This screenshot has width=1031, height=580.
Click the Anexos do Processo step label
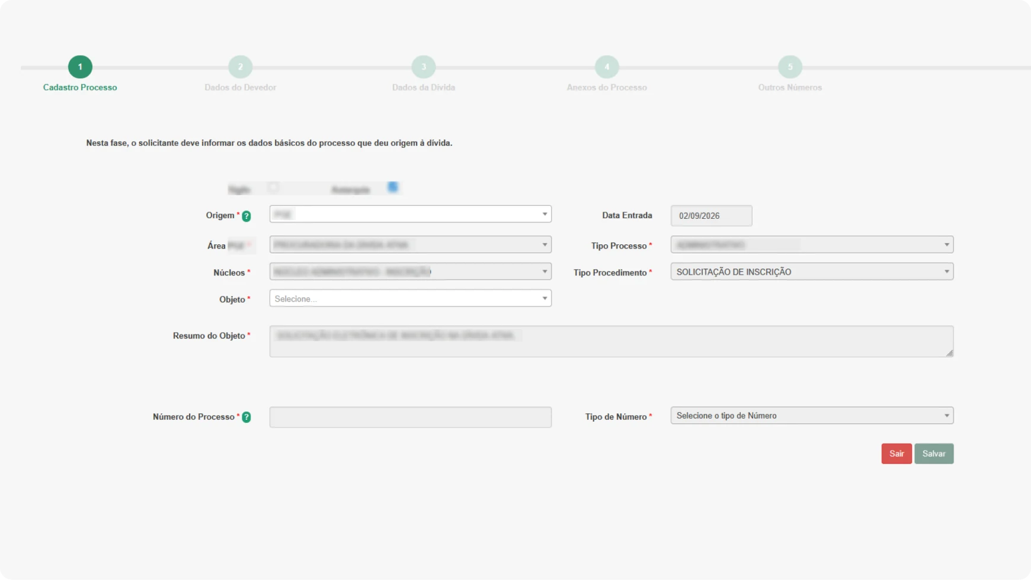(607, 87)
